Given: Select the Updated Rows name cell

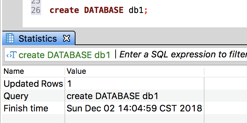Looking at the screenshot, I should click(x=33, y=84).
